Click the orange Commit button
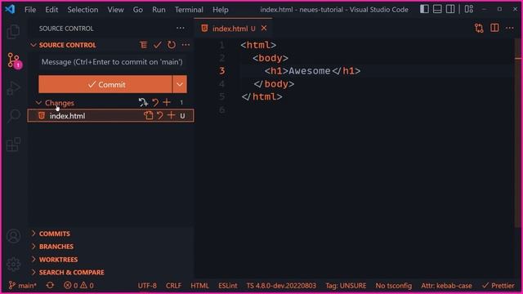Viewport: 523px width, 294px height. click(x=105, y=84)
